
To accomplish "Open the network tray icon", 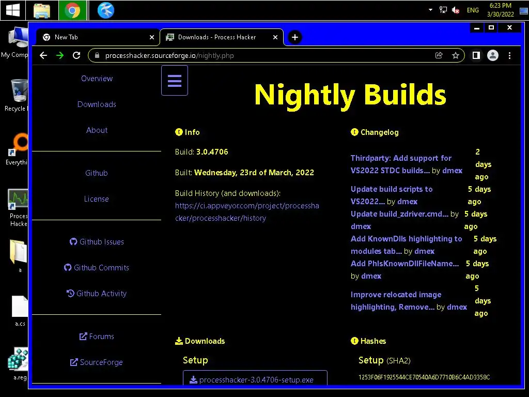I will pyautogui.click(x=443, y=10).
